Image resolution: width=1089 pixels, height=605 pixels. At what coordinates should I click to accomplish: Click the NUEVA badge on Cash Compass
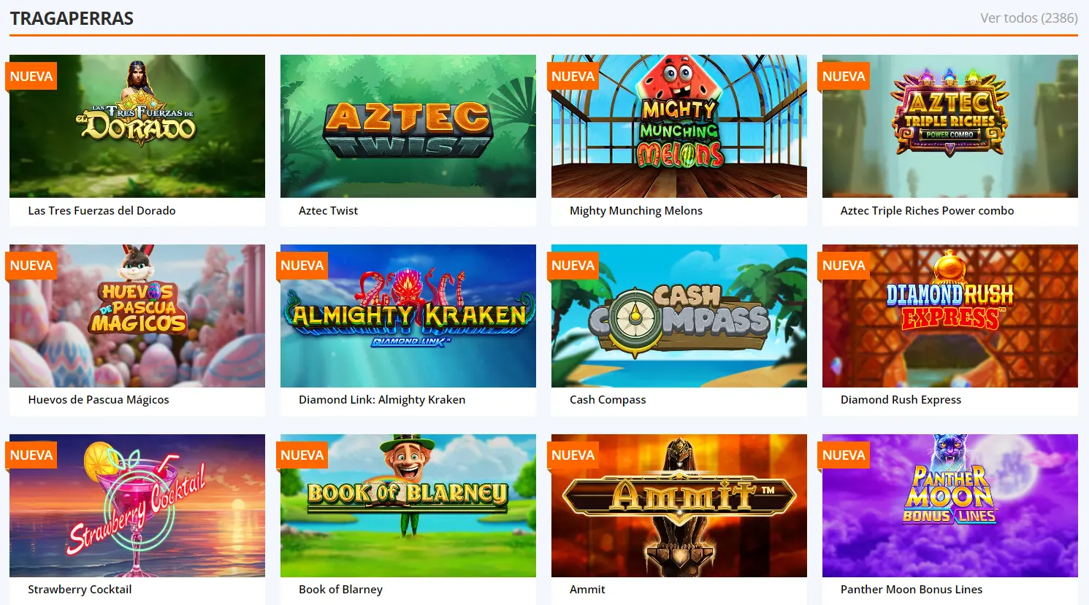click(573, 266)
